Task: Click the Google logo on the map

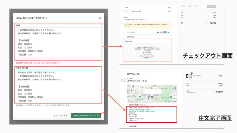Action: point(131,101)
